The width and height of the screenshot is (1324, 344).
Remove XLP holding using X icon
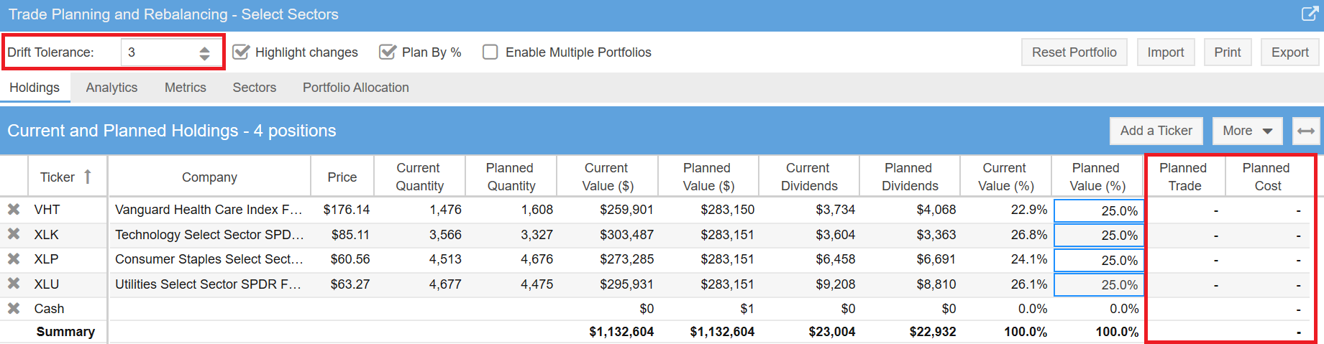pyautogui.click(x=14, y=259)
